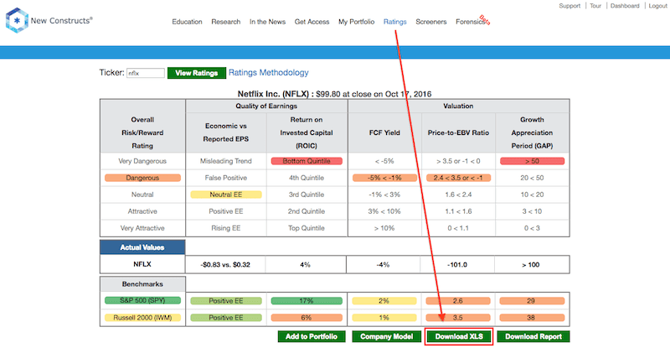Image resolution: width=670 pixels, height=353 pixels.
Task: Open the Education menu
Action: coord(187,22)
